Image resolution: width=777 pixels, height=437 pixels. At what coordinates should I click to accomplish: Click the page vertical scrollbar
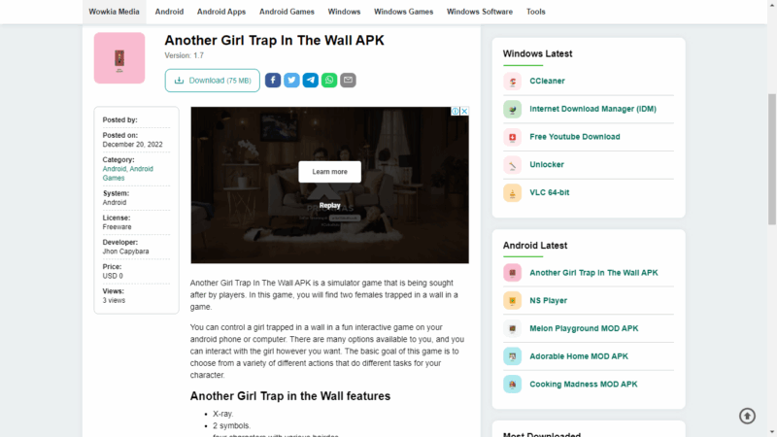[772, 158]
